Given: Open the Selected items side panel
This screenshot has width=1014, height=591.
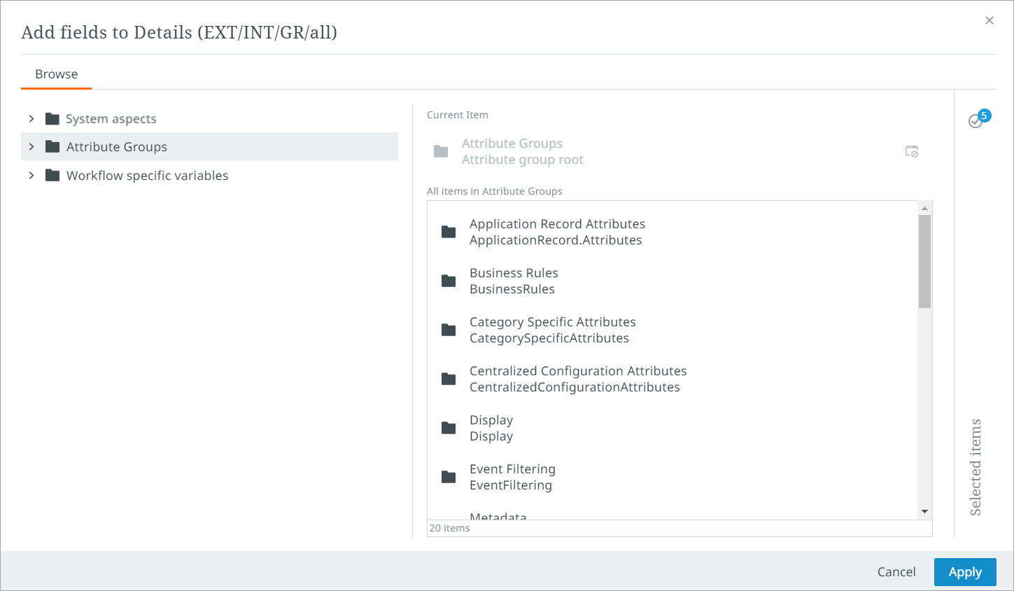Looking at the screenshot, I should [x=976, y=466].
